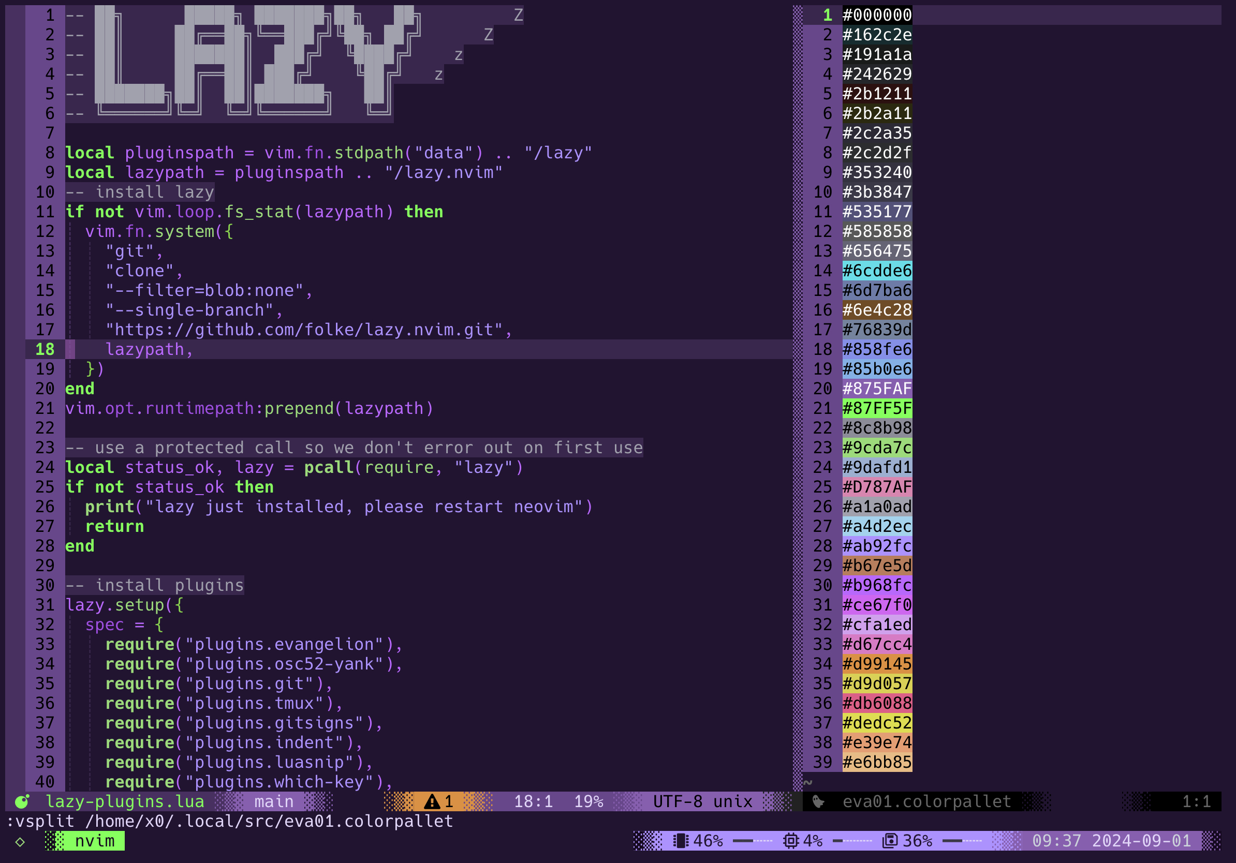Click the 09:37 date and time display
The image size is (1236, 863).
pos(1111,841)
